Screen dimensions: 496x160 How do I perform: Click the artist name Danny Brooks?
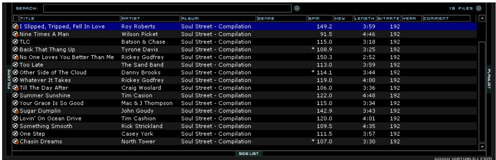pos(141,73)
